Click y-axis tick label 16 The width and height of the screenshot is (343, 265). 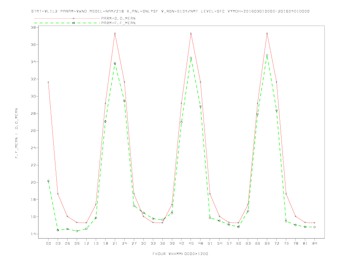(33, 217)
